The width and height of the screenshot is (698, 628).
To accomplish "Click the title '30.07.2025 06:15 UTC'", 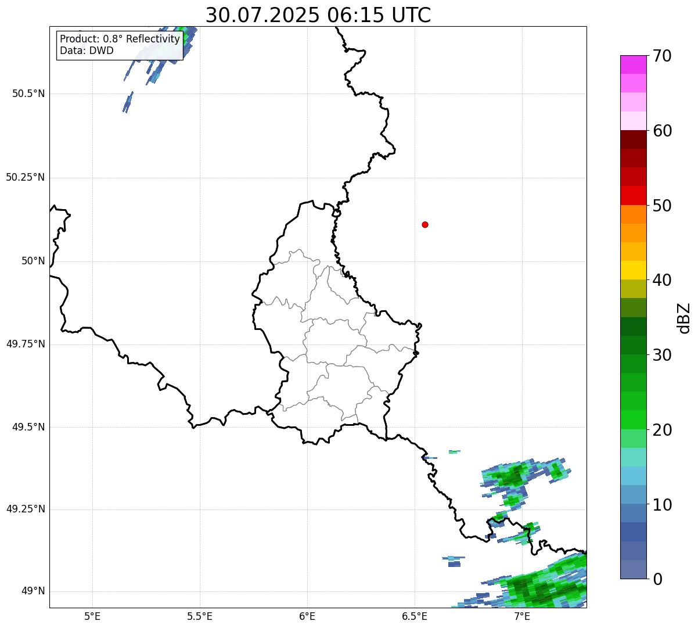I will (x=318, y=15).
